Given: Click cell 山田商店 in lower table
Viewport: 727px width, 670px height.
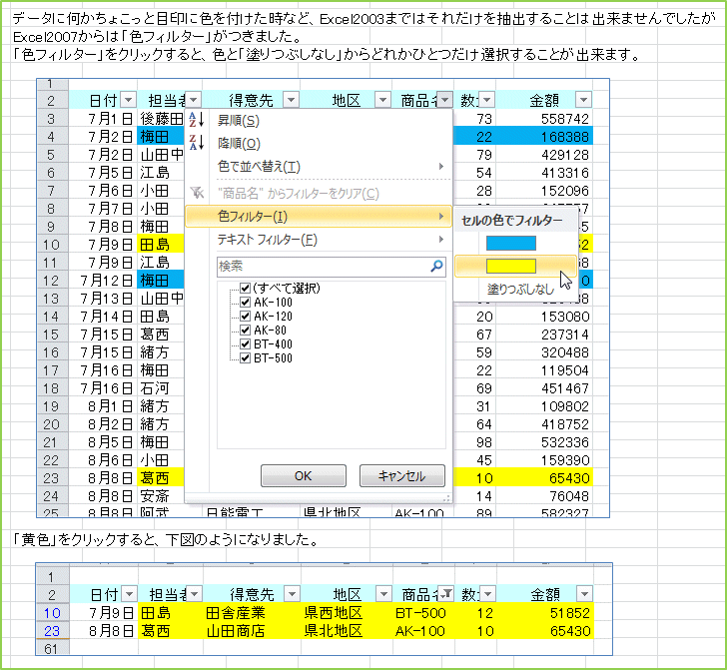Looking at the screenshot, I should pos(252,631).
